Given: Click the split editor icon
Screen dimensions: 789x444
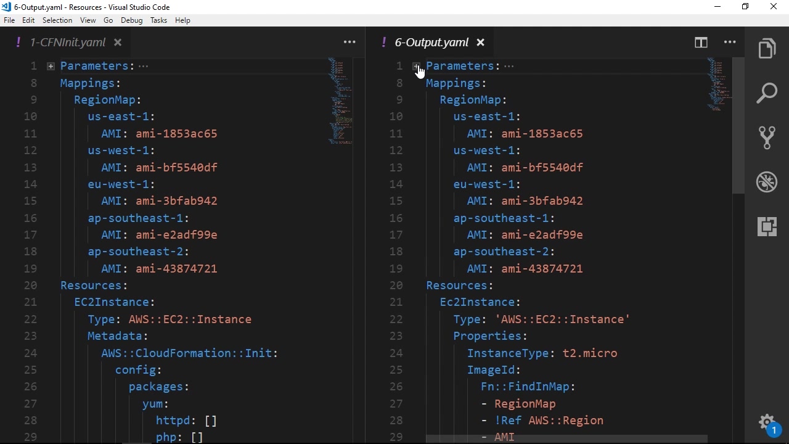Looking at the screenshot, I should click(701, 43).
